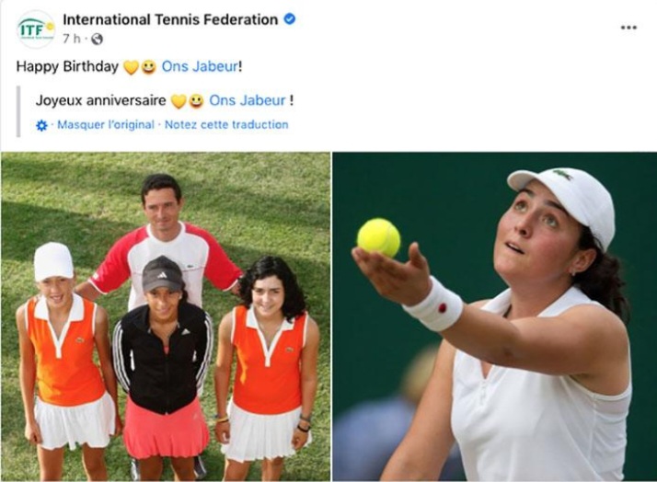Click Ons Jabeur tag in the original post

click(x=200, y=66)
